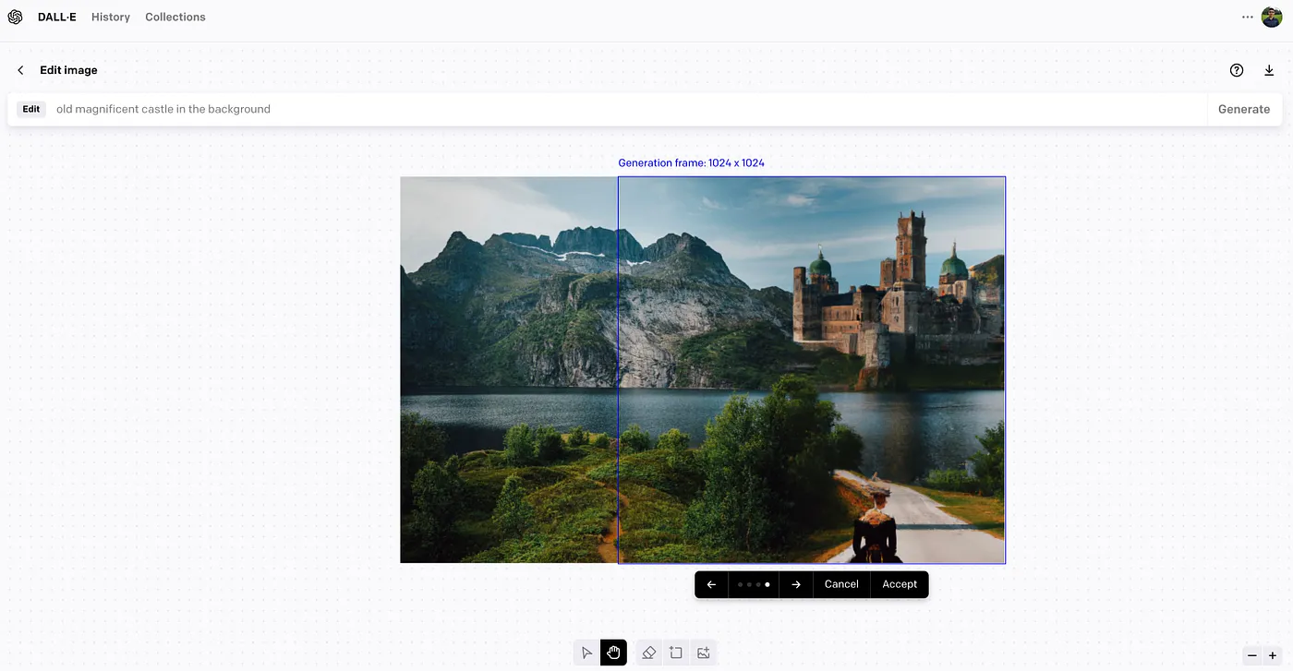
Task: Select the add generation frame tool
Action: [676, 653]
